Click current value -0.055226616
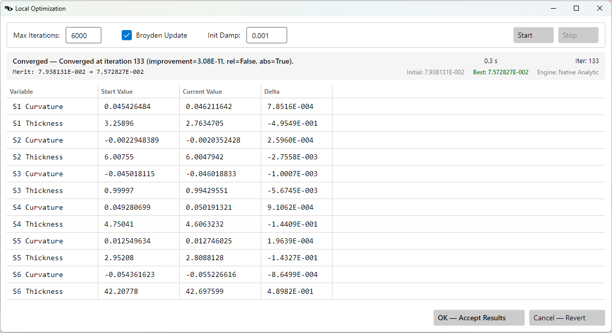The height and width of the screenshot is (333, 612). tap(211, 274)
